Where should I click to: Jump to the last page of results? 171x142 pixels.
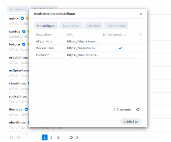coord(78,137)
